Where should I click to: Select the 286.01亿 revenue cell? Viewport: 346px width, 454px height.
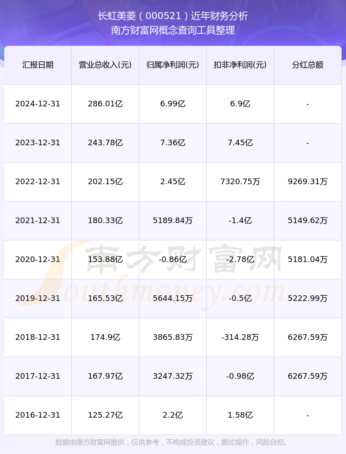click(x=106, y=104)
